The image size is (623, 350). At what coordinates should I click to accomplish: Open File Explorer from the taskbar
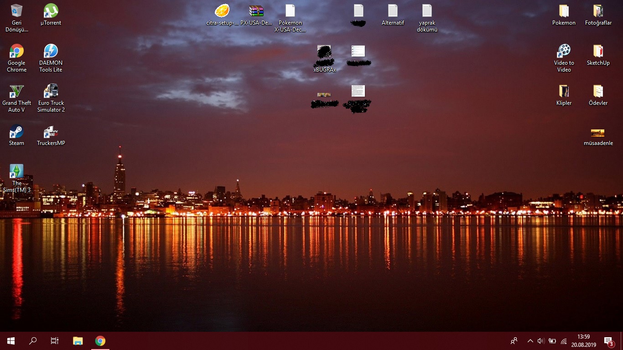[78, 341]
